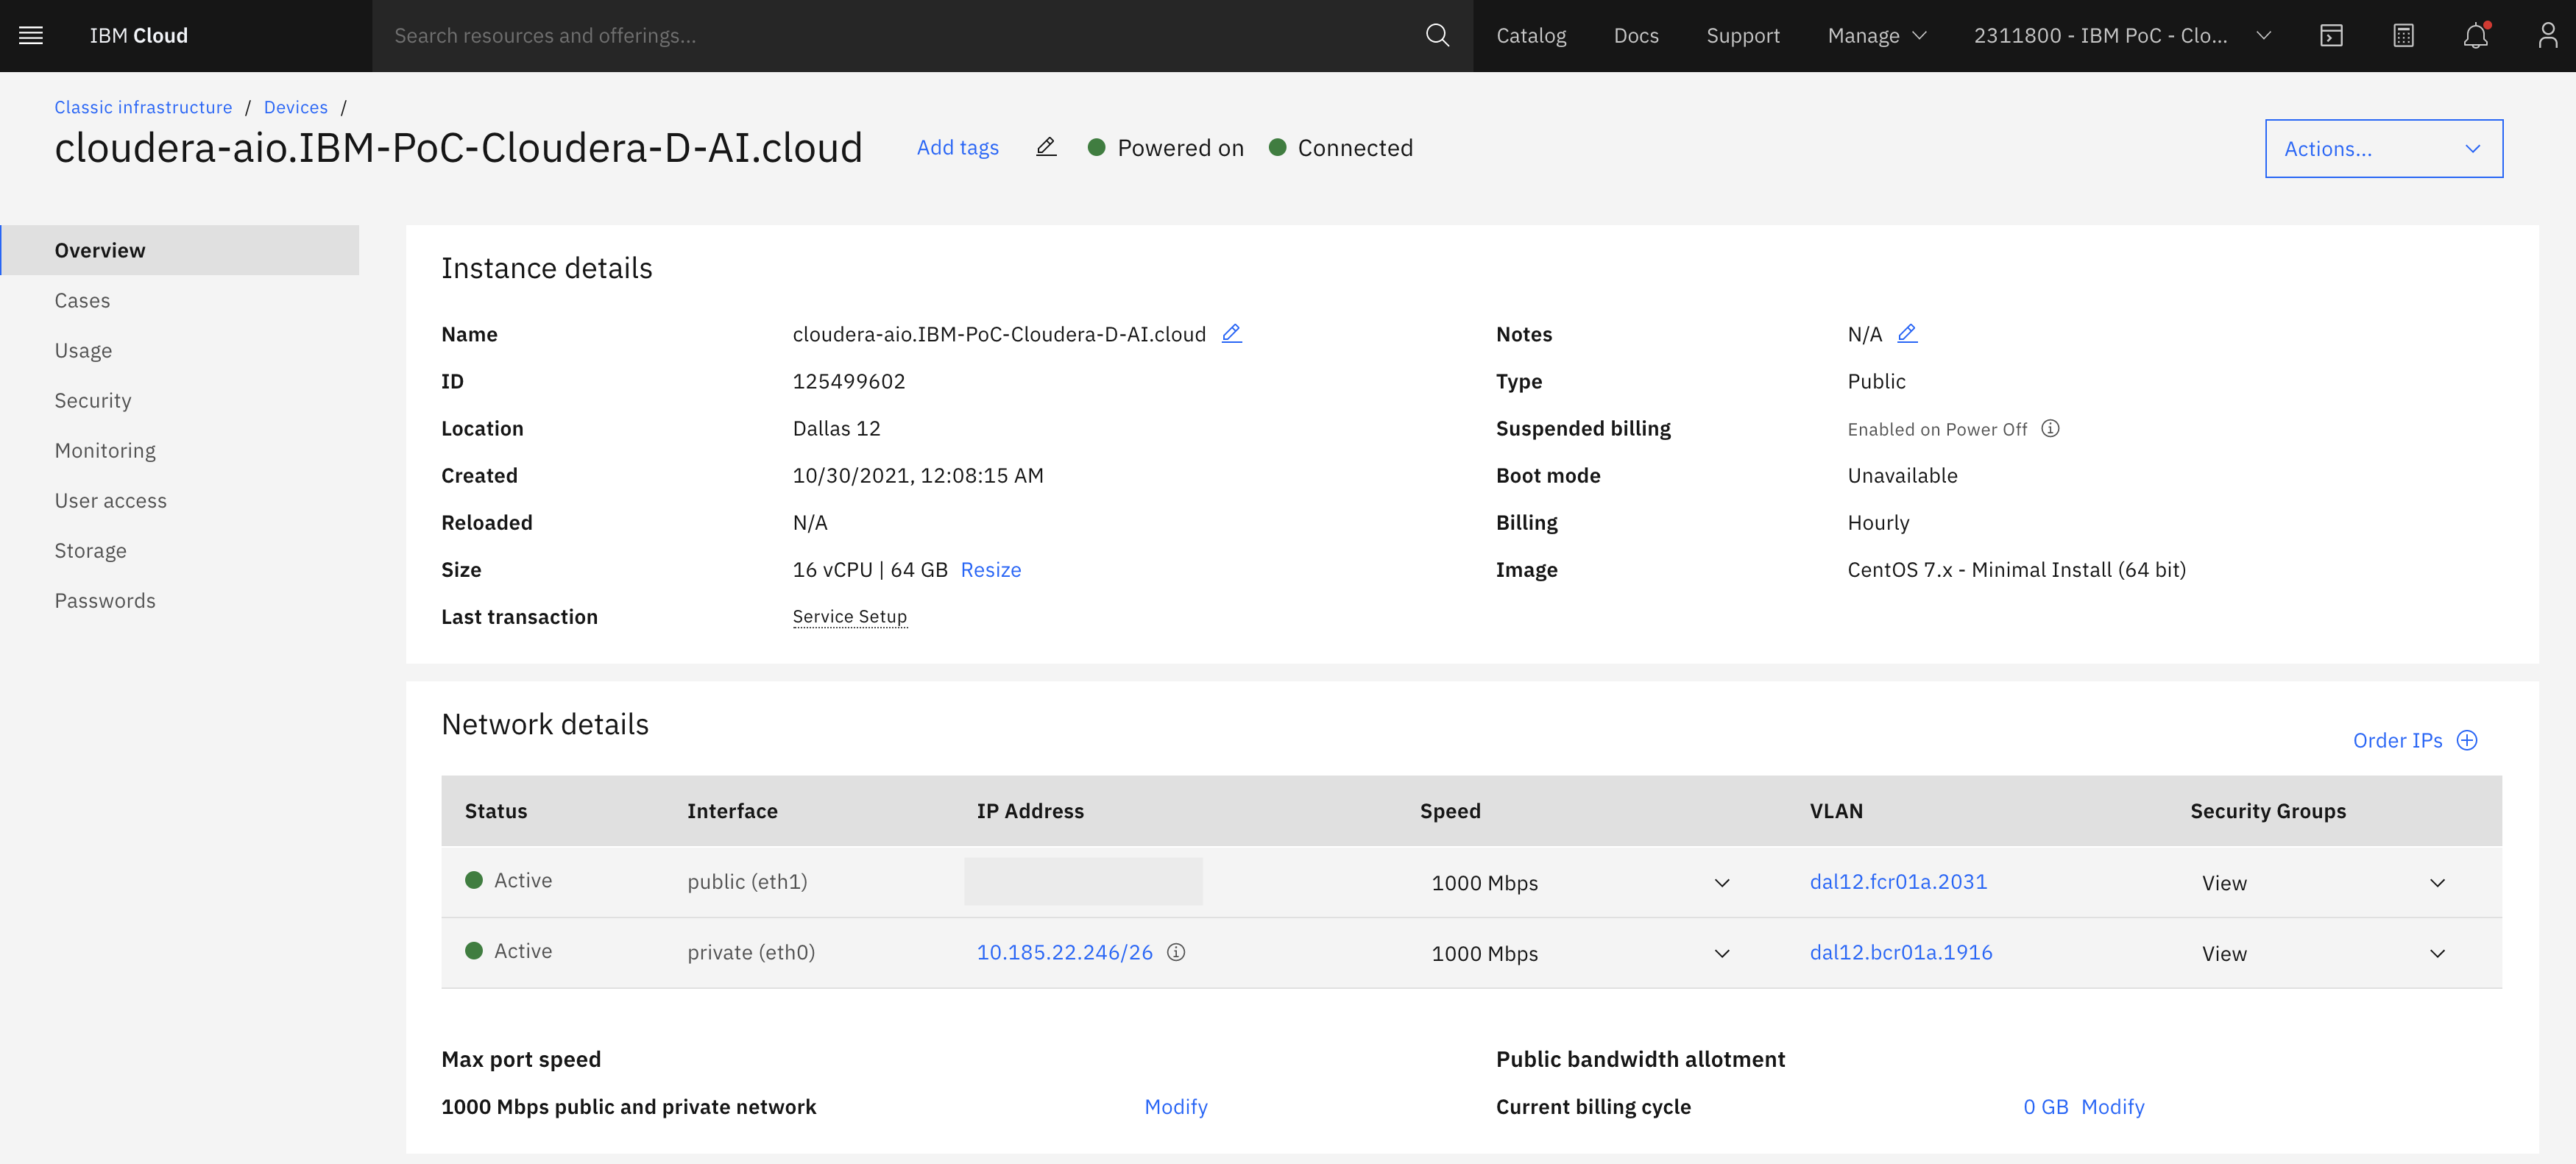2576x1164 pixels.
Task: Open the hamburger navigation menu
Action: click(31, 36)
